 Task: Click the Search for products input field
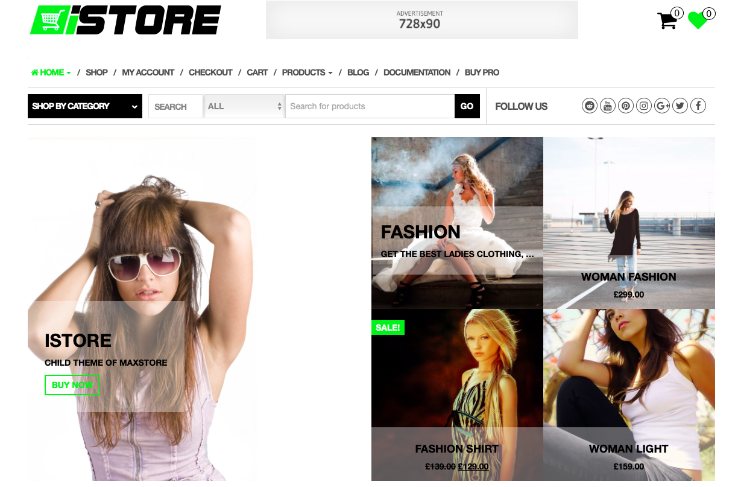[x=370, y=106]
